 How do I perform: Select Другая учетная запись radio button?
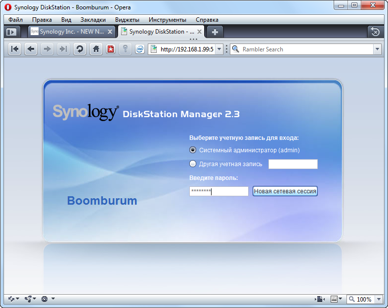pos(192,164)
